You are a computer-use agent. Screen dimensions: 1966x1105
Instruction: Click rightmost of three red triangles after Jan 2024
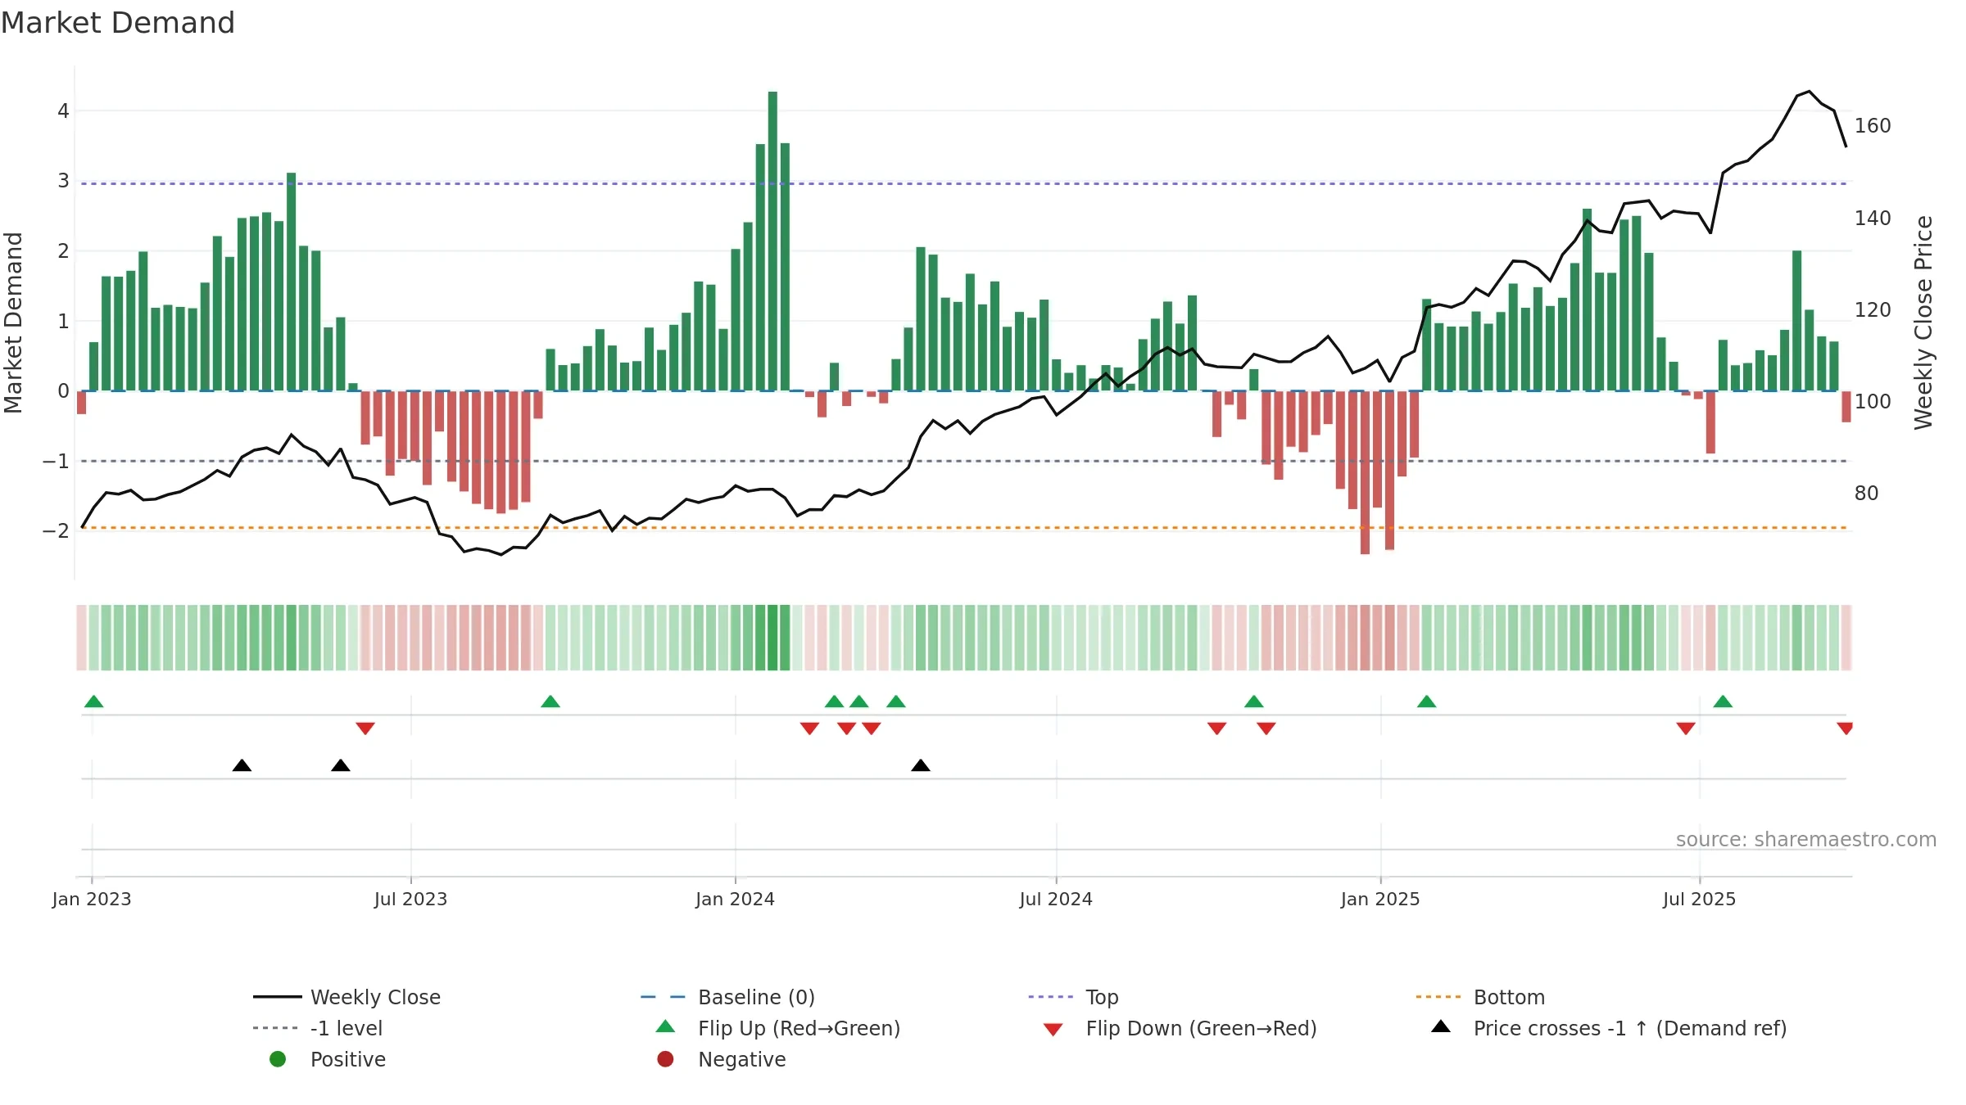(x=872, y=728)
